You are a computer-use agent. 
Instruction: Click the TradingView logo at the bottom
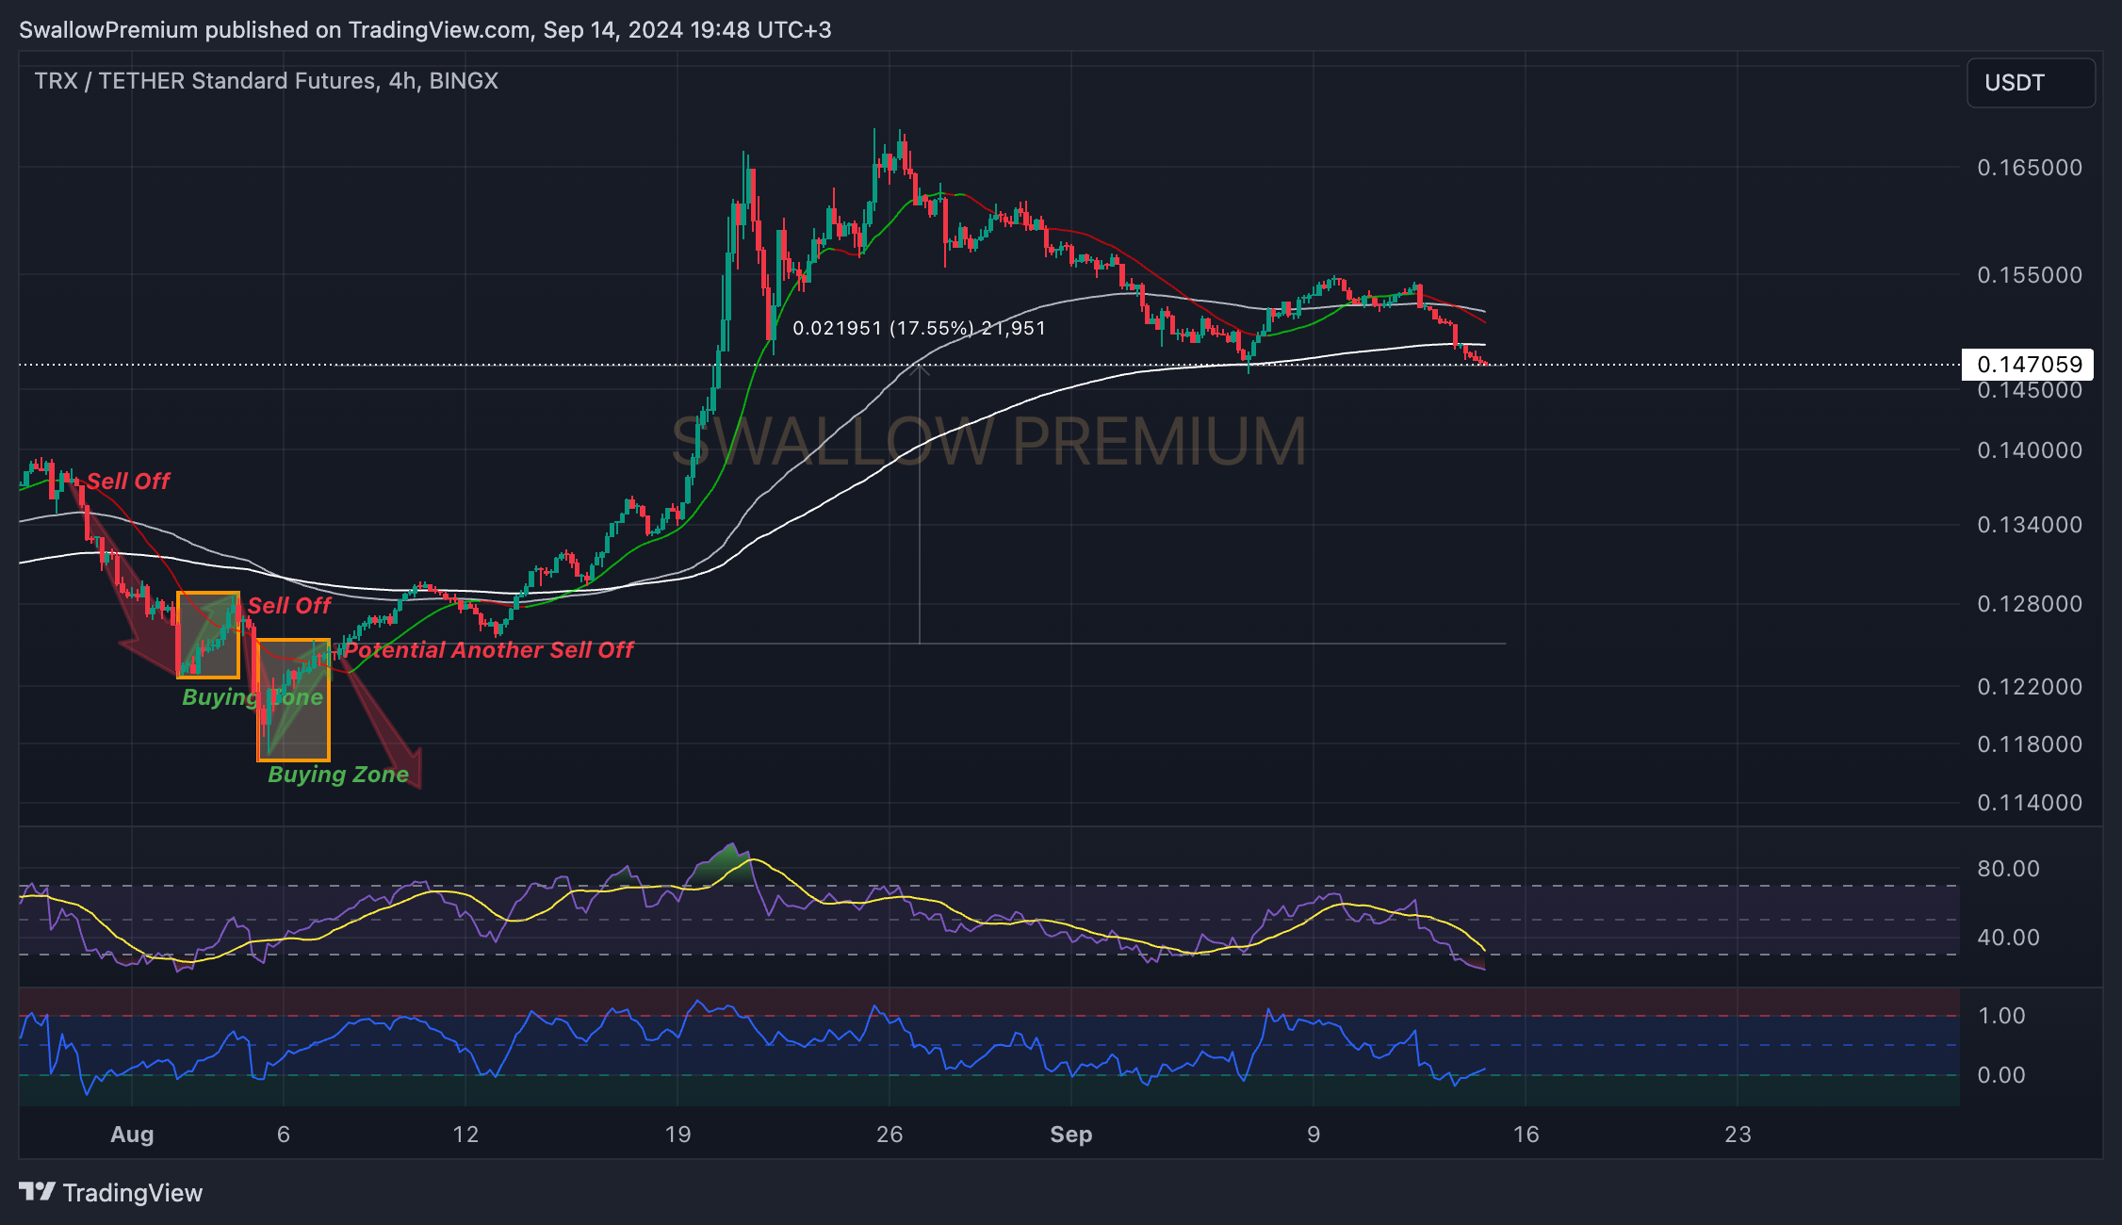[x=110, y=1193]
